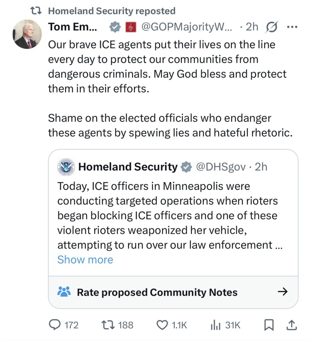This screenshot has height=341, width=311.
Task: Click the Community Notes people icon
Action: 64,292
